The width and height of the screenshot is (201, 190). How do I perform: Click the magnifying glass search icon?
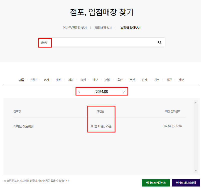point(160,42)
